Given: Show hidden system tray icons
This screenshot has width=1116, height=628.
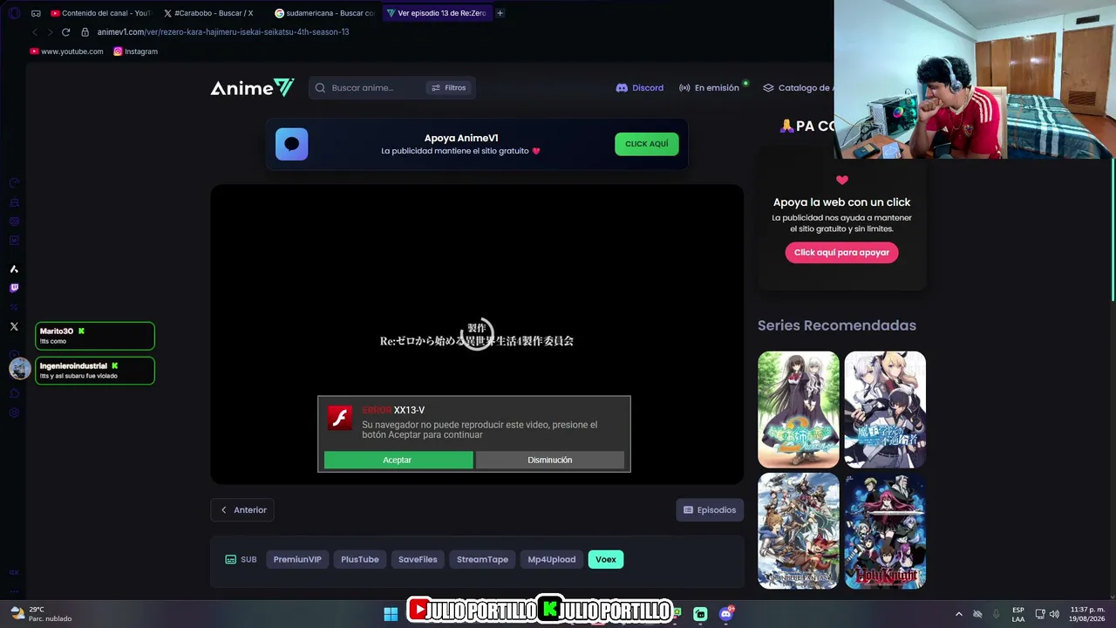Looking at the screenshot, I should pyautogui.click(x=959, y=614).
